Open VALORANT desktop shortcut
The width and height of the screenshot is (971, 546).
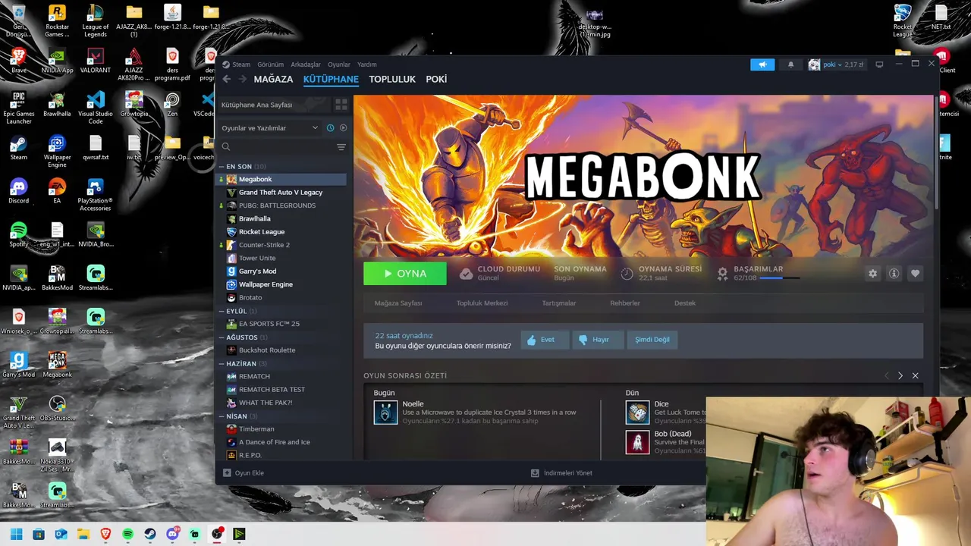pos(95,61)
